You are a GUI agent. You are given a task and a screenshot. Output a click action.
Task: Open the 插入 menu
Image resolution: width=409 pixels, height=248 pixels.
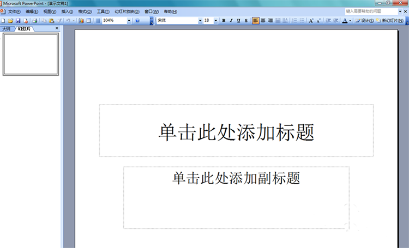coord(67,11)
